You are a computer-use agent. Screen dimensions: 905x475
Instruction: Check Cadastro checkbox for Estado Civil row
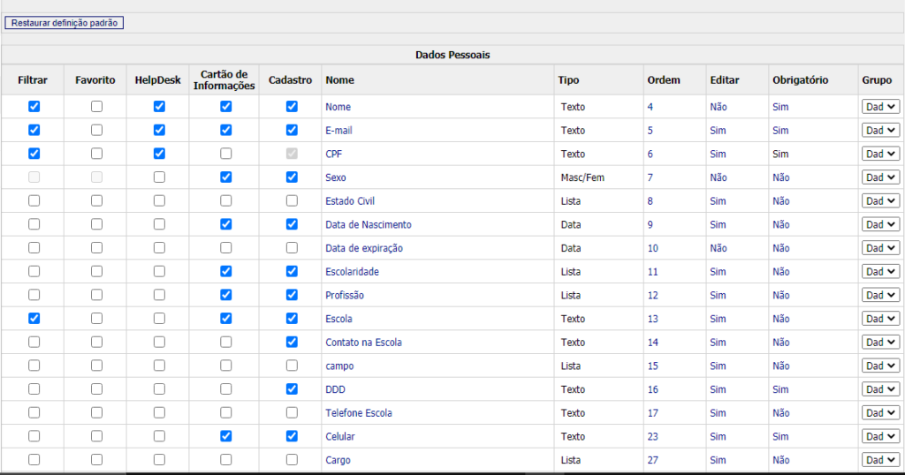pyautogui.click(x=292, y=200)
